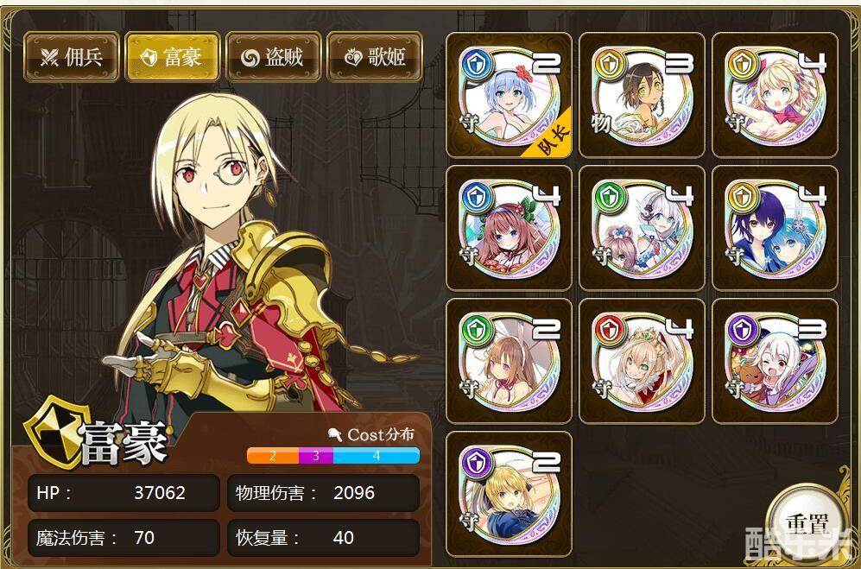The height and width of the screenshot is (569, 861).
Task: Select the blue-haired leader card marked 队长
Action: pos(509,95)
